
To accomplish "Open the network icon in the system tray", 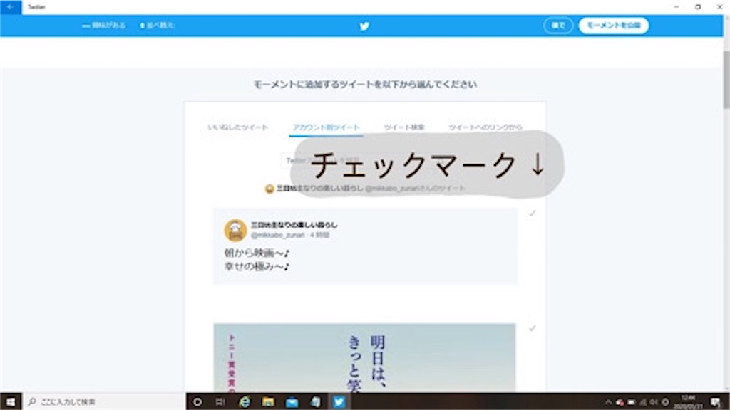I will (x=644, y=402).
